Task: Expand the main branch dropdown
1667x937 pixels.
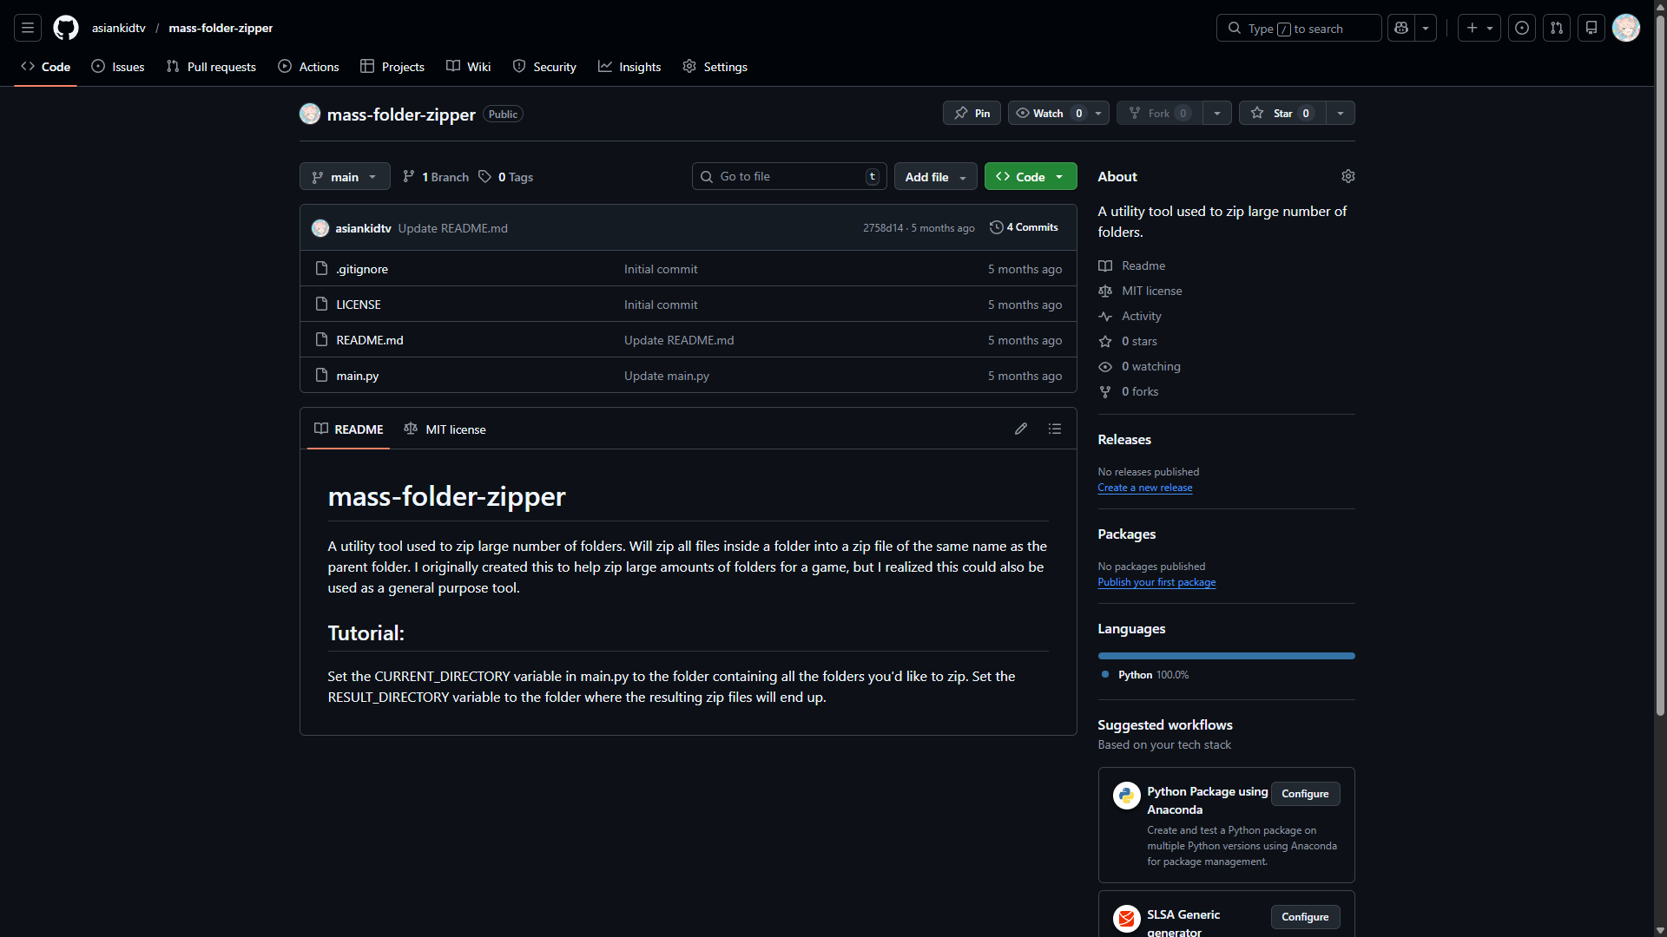Action: coord(345,177)
